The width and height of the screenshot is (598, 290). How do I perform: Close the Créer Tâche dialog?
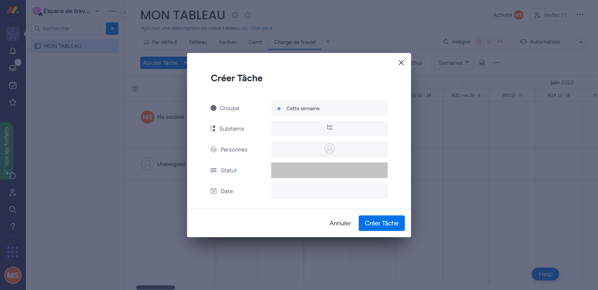tap(401, 63)
